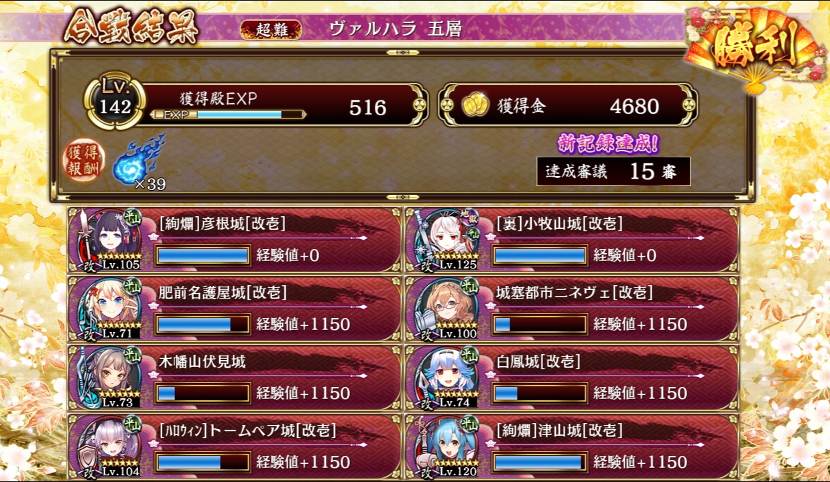Viewport: 830px width, 482px height.
Task: Click the 新記録達成! banner text
Action: (x=609, y=143)
